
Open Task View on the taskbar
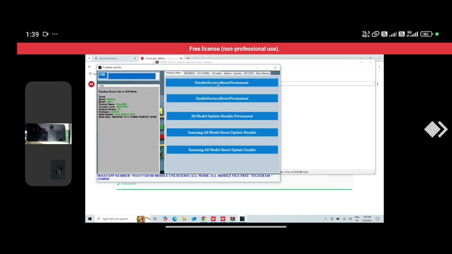coord(155,219)
